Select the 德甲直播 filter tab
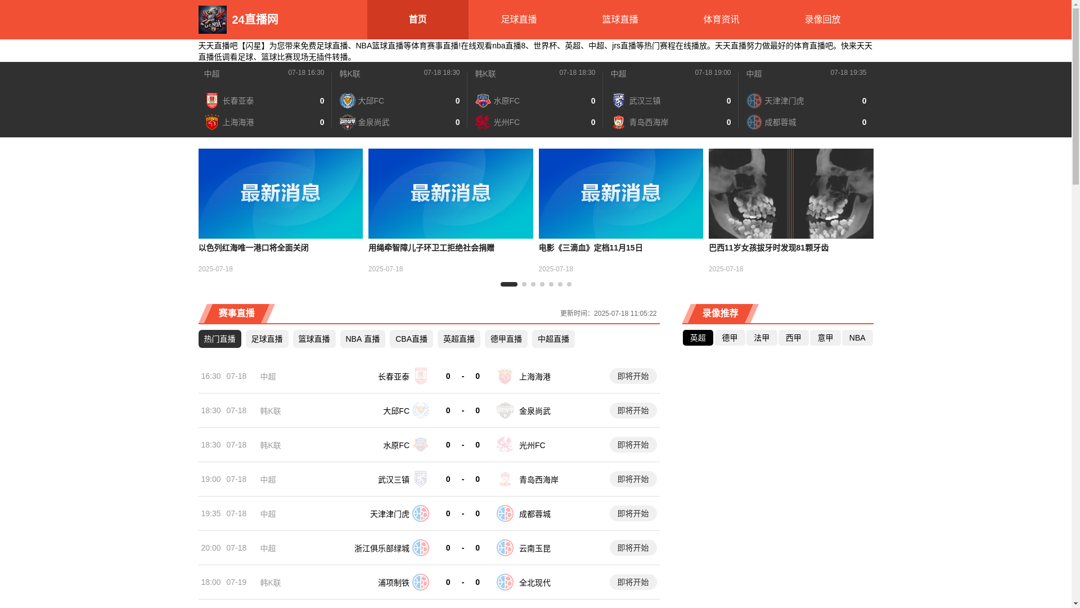Viewport: 1080px width, 608px height. (x=506, y=339)
